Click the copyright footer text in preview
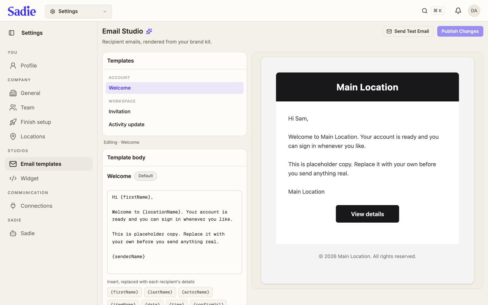Screen dimensions: 488x305 tap(367, 257)
